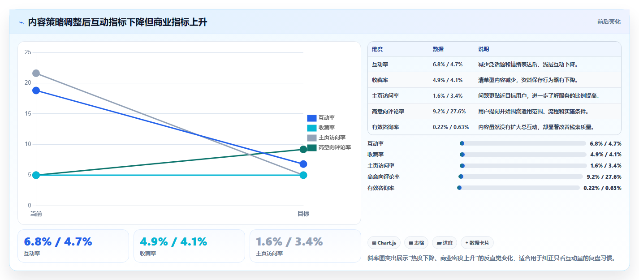Select 高意向评论率 row label in table
Viewport: 639px width, 280px height.
point(388,112)
